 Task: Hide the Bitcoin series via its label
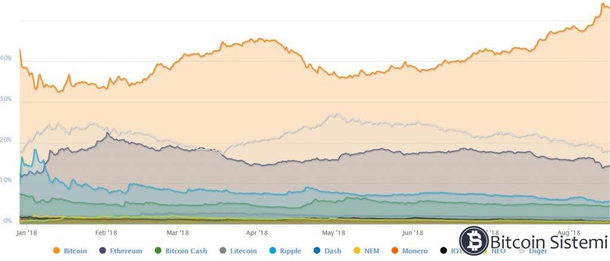pos(75,251)
